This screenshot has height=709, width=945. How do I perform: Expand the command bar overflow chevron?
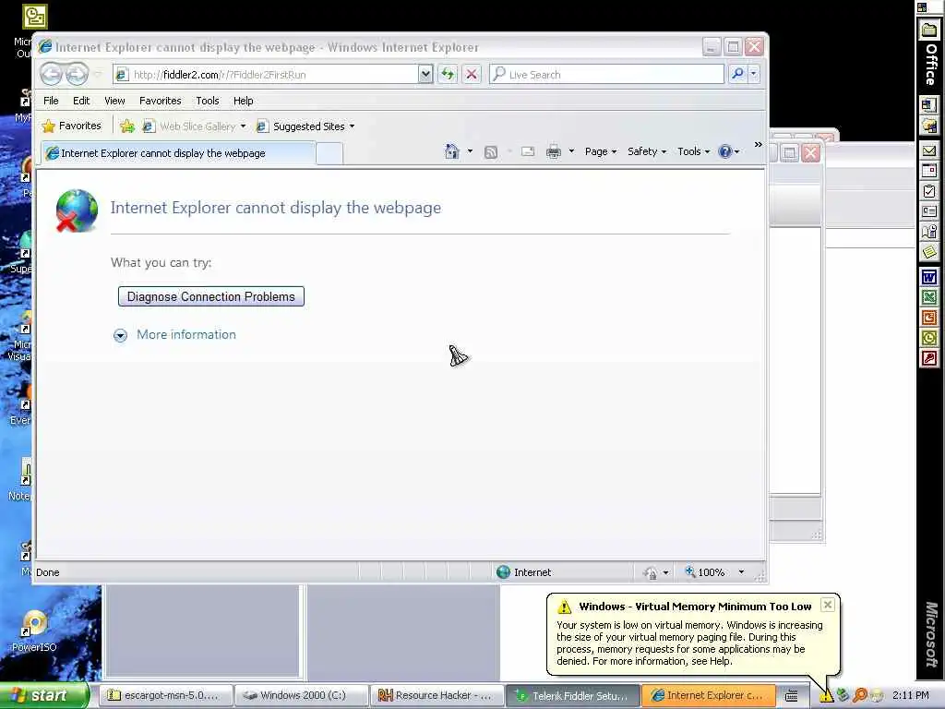(759, 145)
